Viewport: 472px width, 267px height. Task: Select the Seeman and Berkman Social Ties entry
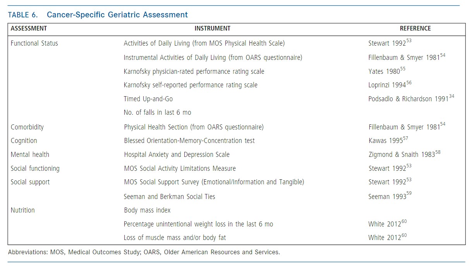click(169, 196)
